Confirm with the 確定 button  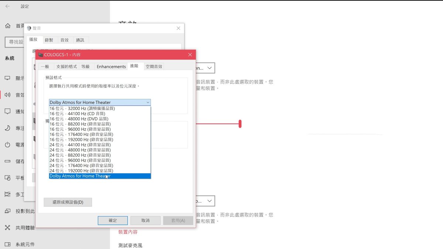(113, 221)
